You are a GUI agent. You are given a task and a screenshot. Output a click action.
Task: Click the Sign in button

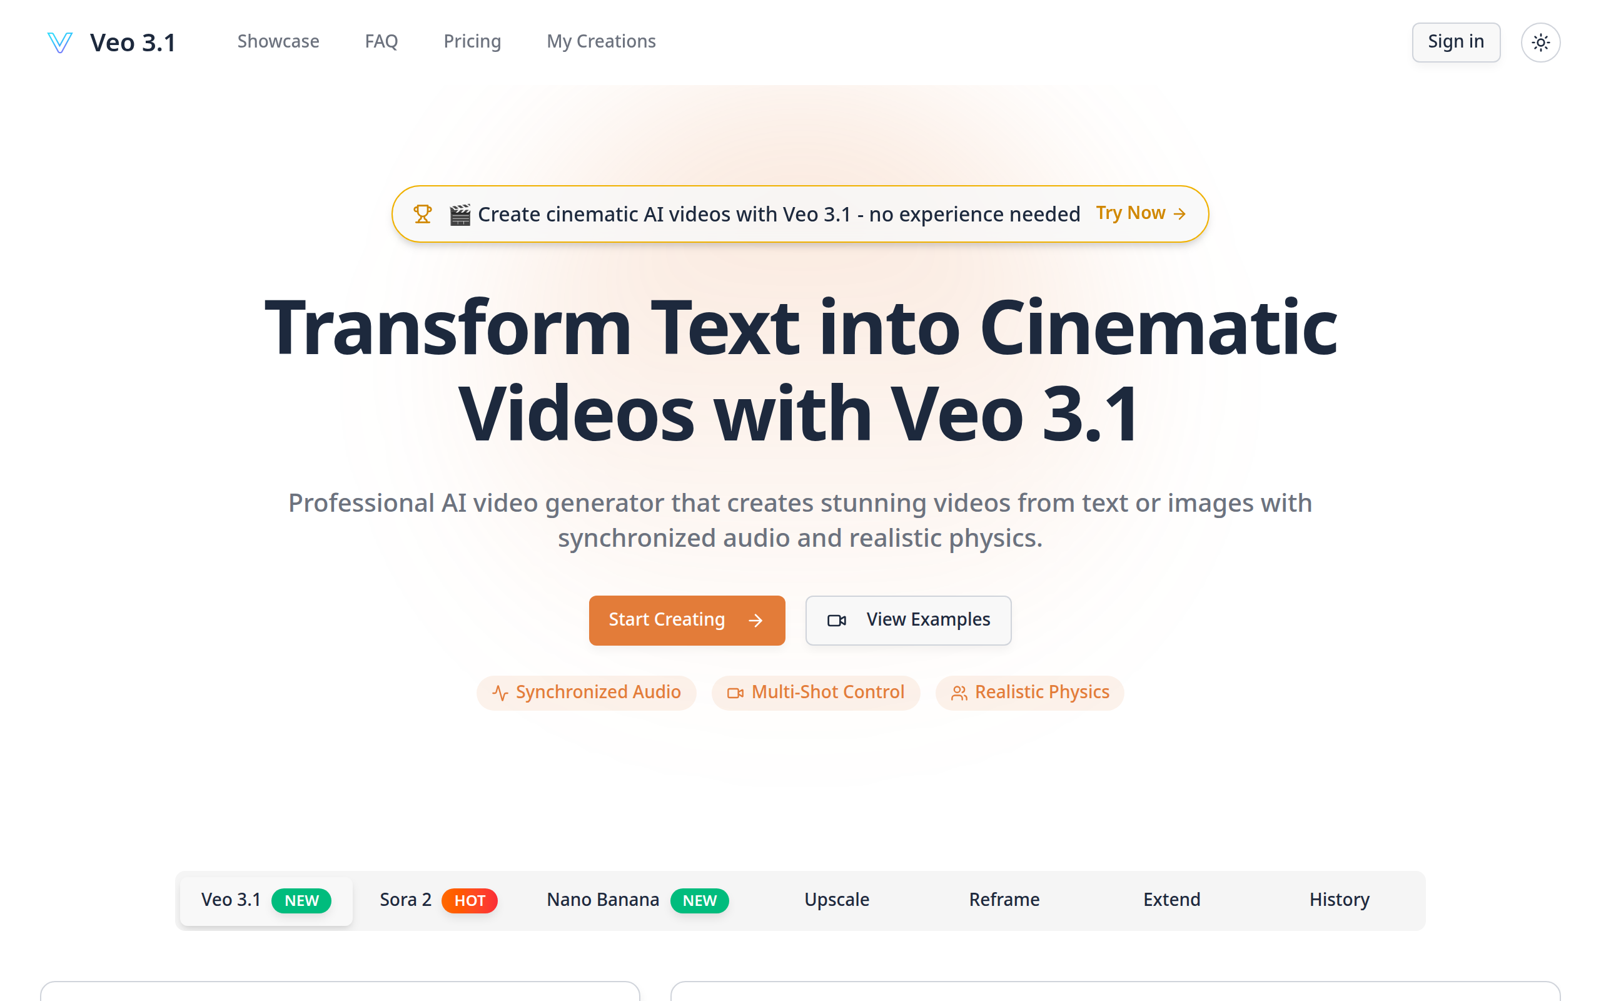pos(1455,42)
